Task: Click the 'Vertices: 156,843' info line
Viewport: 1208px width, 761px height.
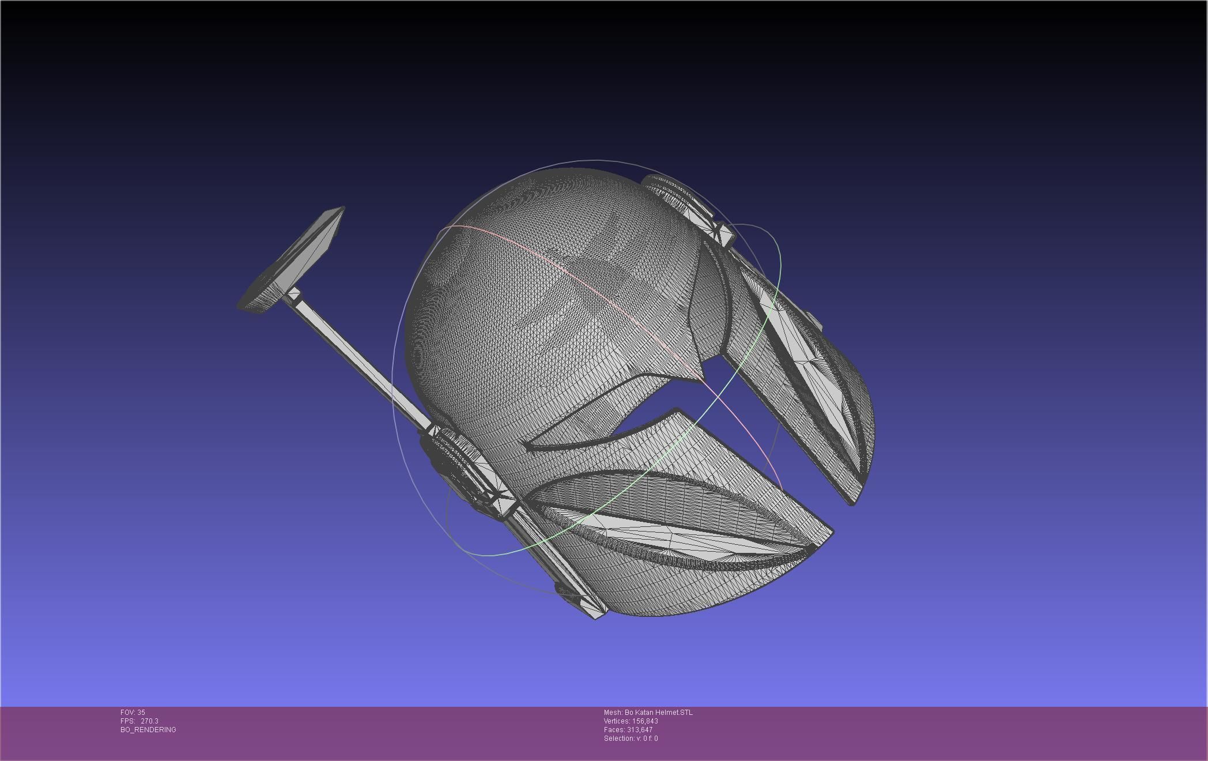Action: [631, 721]
